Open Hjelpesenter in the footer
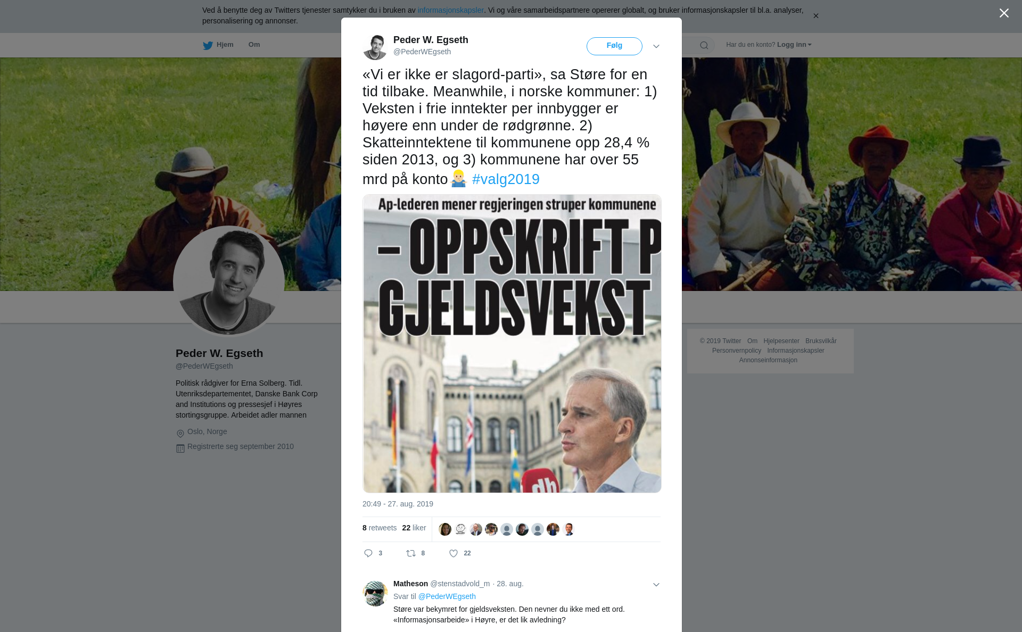The width and height of the screenshot is (1022, 632). pyautogui.click(x=781, y=341)
